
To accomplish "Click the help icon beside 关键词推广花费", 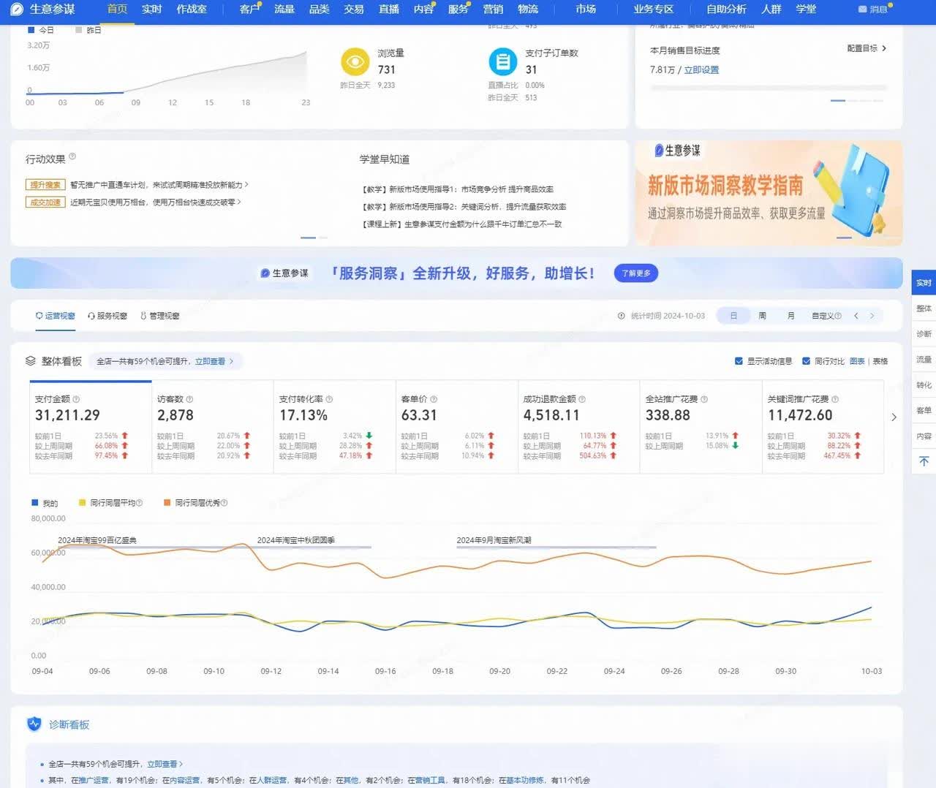I will [x=835, y=399].
